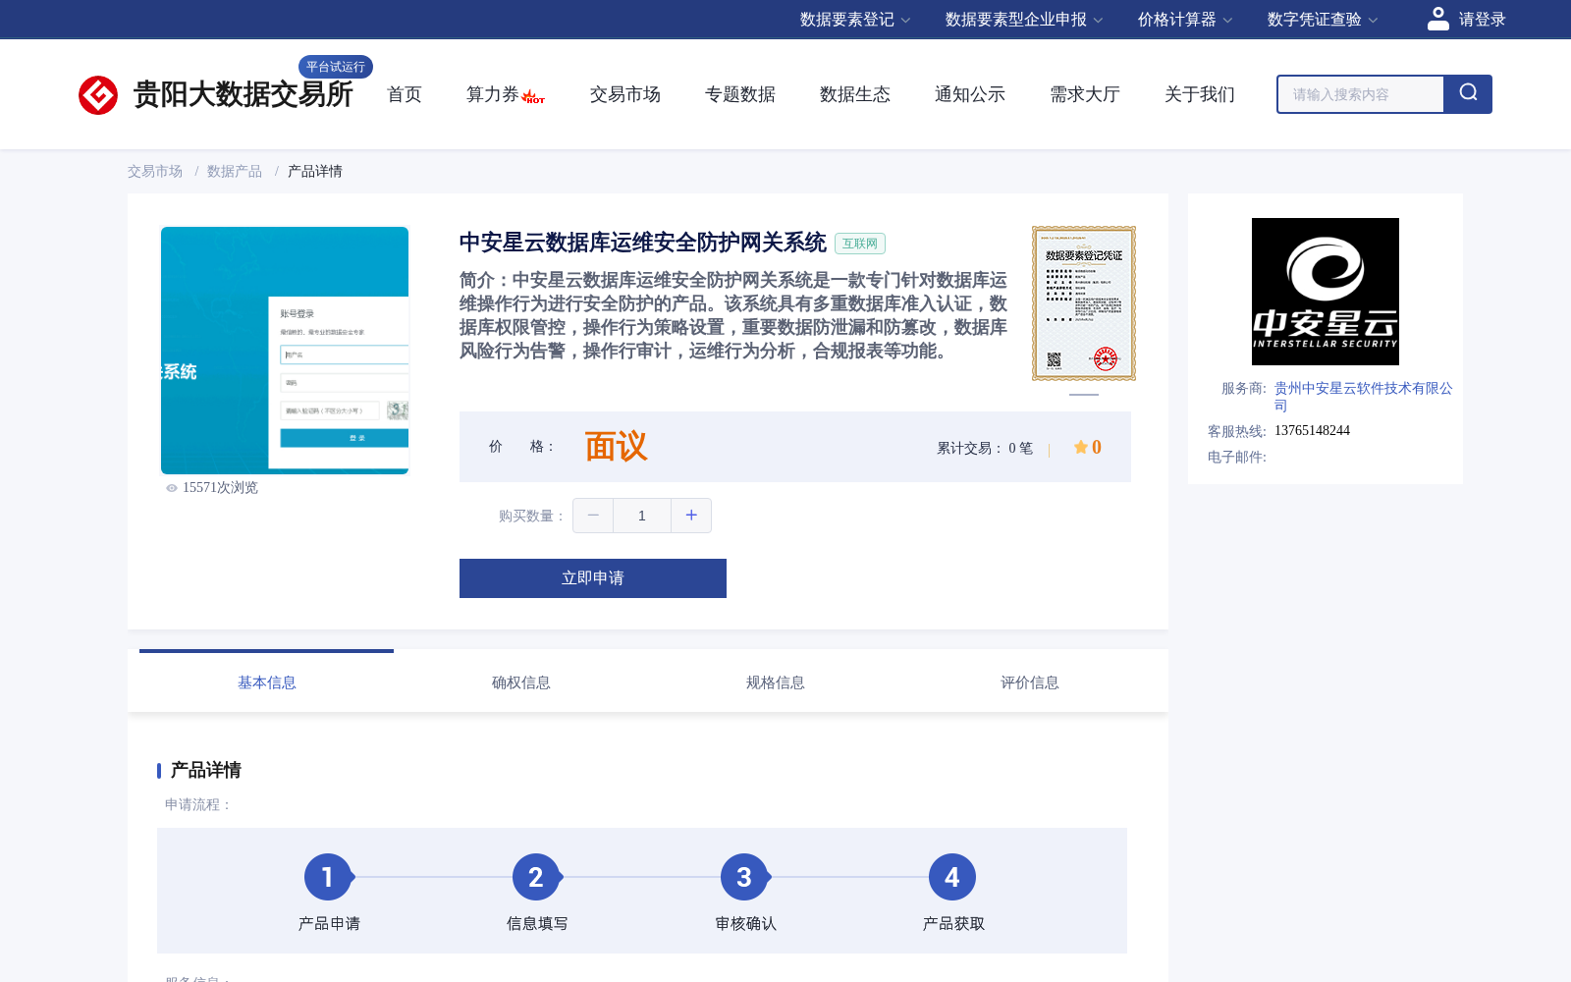Viewport: 1571px width, 982px height.
Task: Expand the 数字凭证查验 dropdown
Action: 1323,20
